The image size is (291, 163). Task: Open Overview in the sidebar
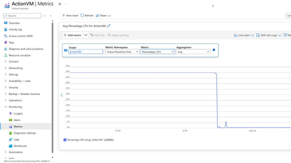[x=14, y=23]
